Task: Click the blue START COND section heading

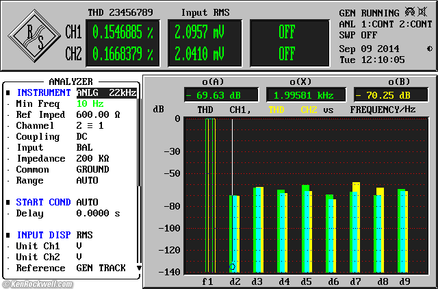Action: pyautogui.click(x=43, y=202)
